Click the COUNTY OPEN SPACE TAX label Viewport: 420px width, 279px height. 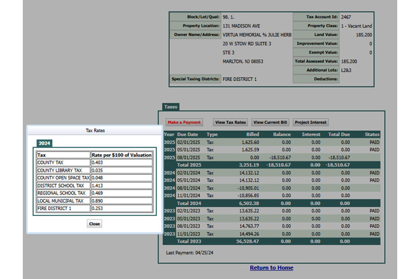click(x=63, y=178)
